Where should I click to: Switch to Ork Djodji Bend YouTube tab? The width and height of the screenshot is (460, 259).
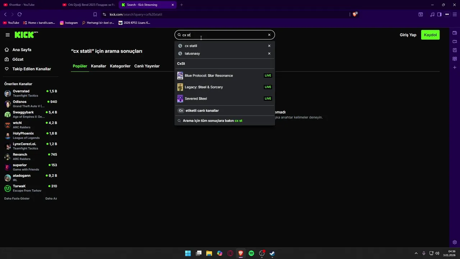click(x=89, y=5)
